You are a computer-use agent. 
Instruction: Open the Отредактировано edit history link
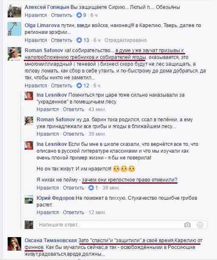click(x=126, y=40)
